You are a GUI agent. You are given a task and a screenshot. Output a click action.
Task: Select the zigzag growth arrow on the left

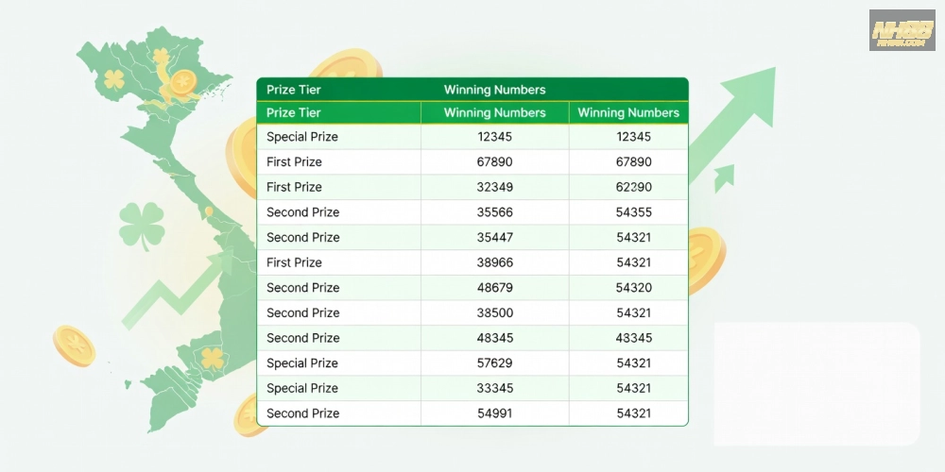(x=177, y=289)
